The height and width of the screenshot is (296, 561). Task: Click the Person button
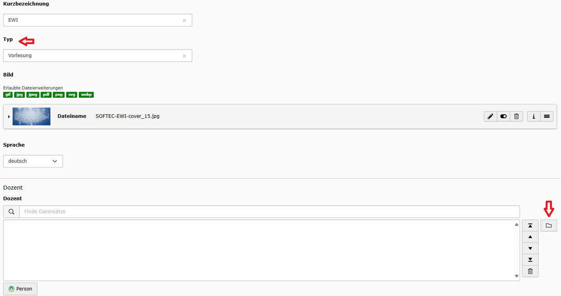tap(20, 289)
